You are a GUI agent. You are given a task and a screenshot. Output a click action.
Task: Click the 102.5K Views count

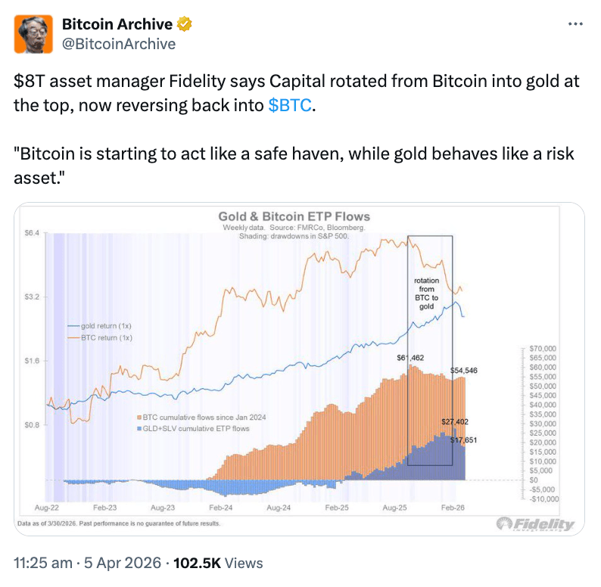(218, 564)
